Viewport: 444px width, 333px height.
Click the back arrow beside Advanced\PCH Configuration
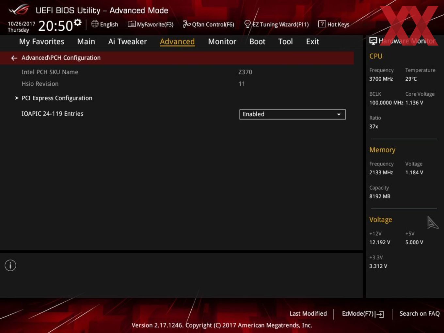14,58
